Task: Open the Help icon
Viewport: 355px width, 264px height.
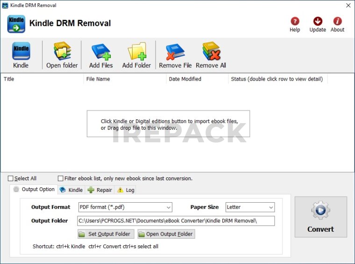Action: point(295,22)
